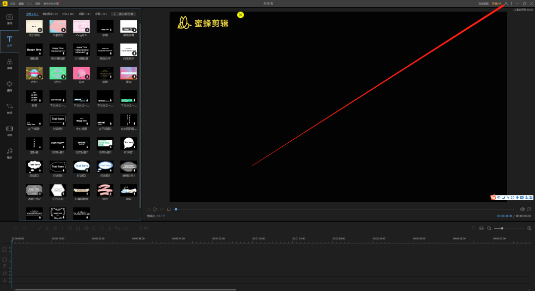
Task: Click the 插入新字幕 button
Action: click(x=123, y=14)
